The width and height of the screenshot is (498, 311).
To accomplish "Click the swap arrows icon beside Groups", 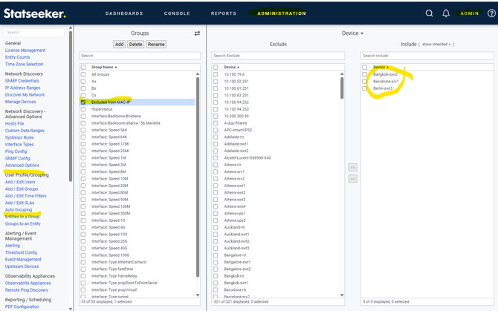I will coord(197,33).
